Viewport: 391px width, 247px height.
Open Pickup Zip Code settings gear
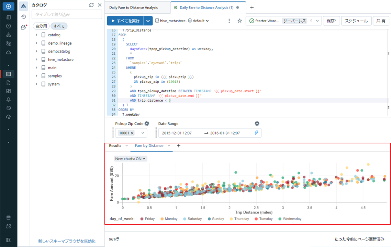[147, 123]
